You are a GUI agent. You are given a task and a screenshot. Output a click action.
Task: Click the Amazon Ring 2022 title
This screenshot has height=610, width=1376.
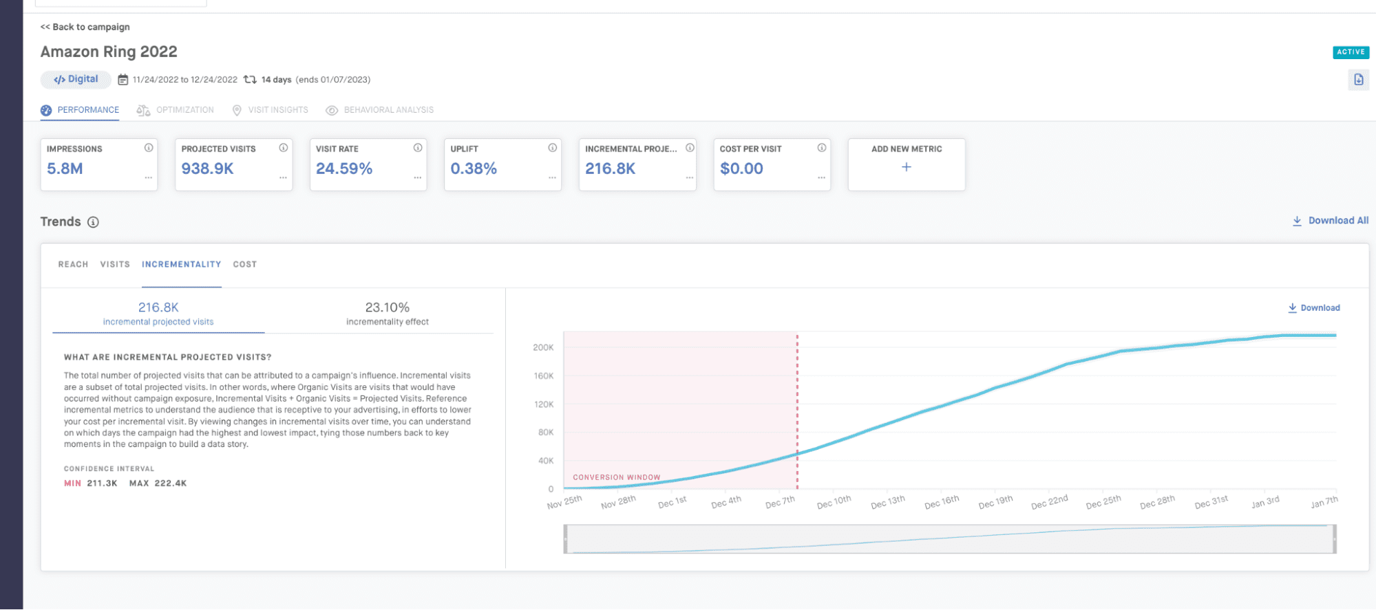(109, 52)
